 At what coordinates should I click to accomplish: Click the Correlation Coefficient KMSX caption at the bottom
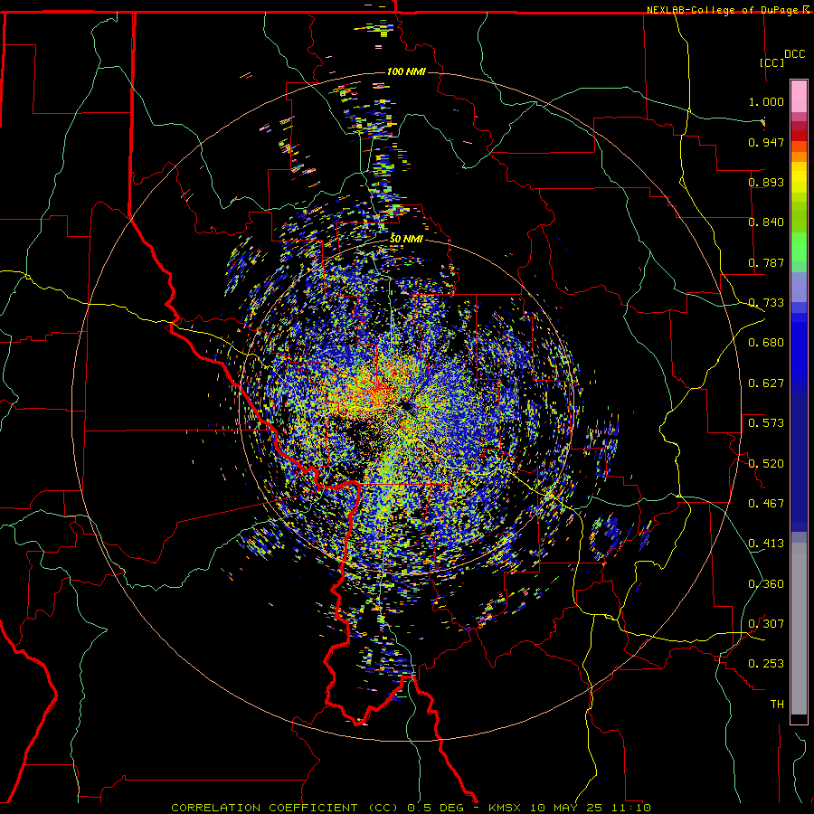pos(412,808)
